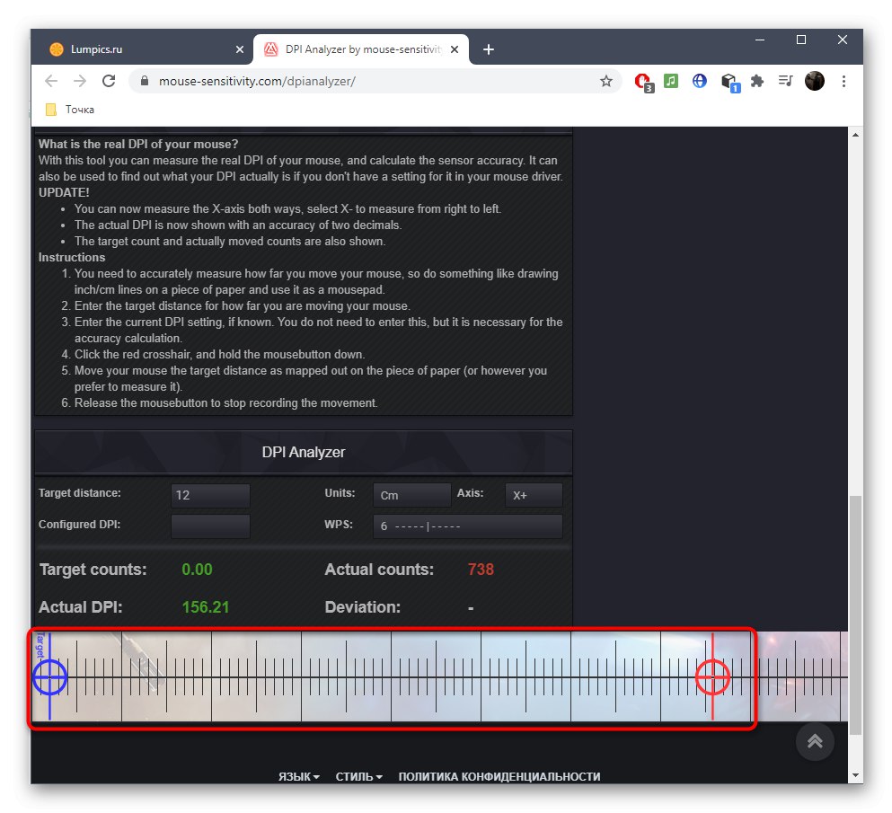This screenshot has height=813, width=892.
Task: Click the page scrollbar thumb
Action: point(855,614)
